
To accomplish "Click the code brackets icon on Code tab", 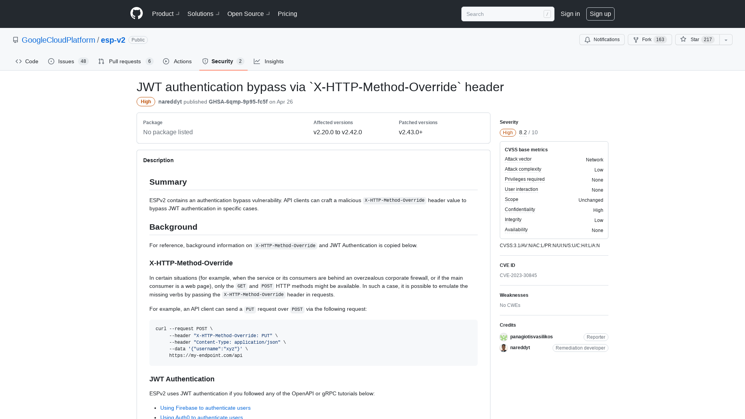I will (19, 61).
